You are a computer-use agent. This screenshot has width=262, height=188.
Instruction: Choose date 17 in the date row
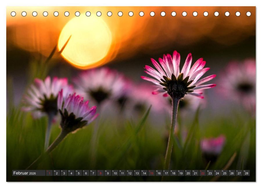[166, 173]
